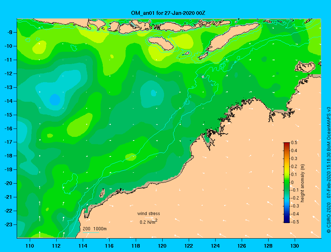The width and height of the screenshot is (331, 252).
Task: Click latitude label -13
Action: [8, 87]
